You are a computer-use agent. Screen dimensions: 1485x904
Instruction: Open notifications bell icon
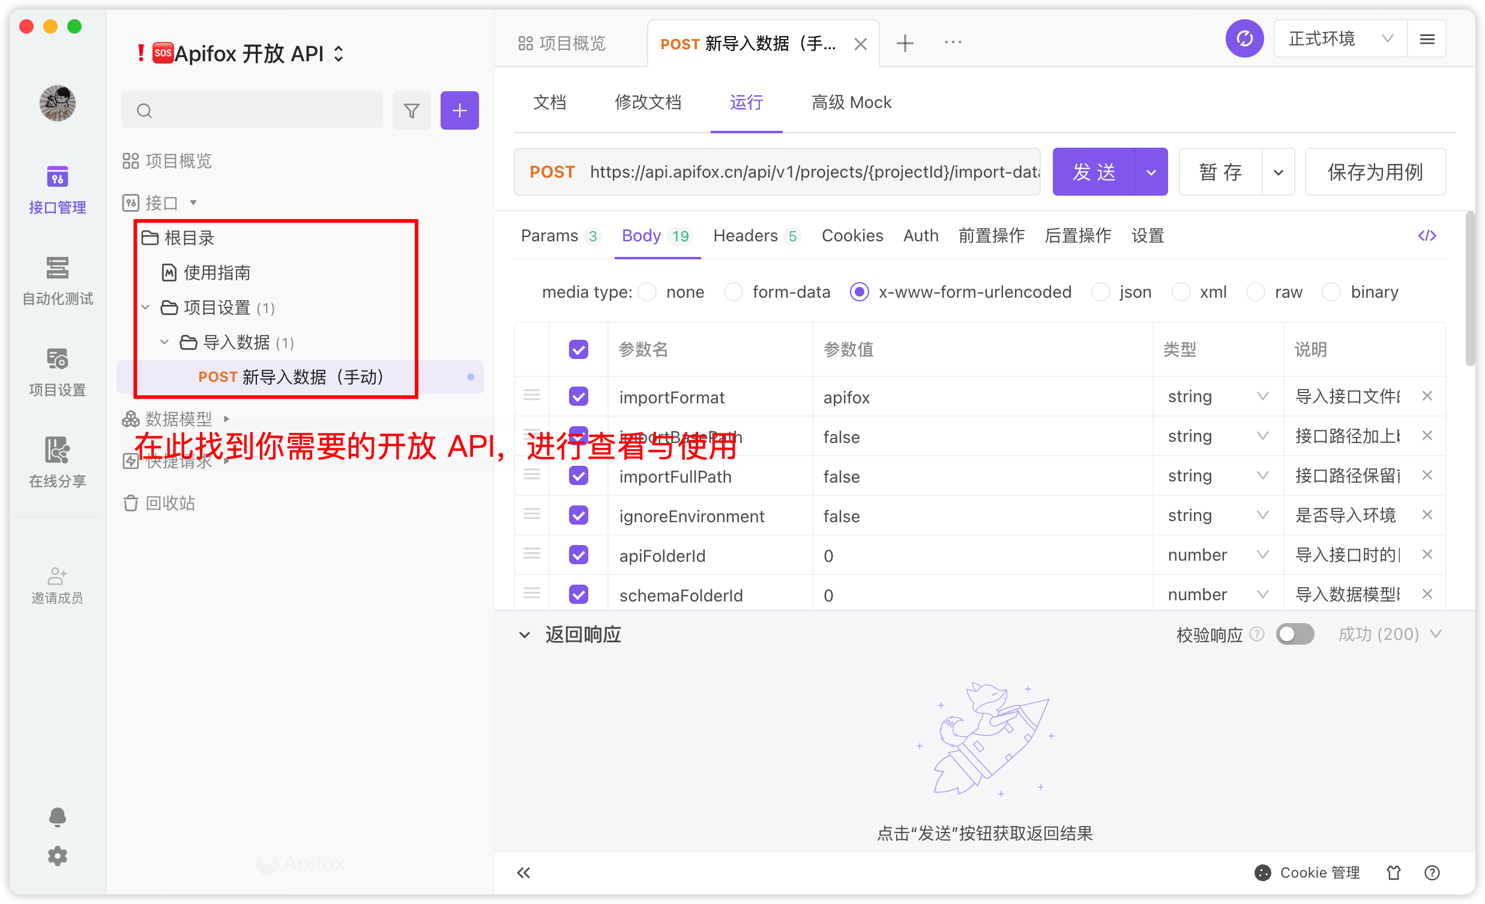pos(57,816)
